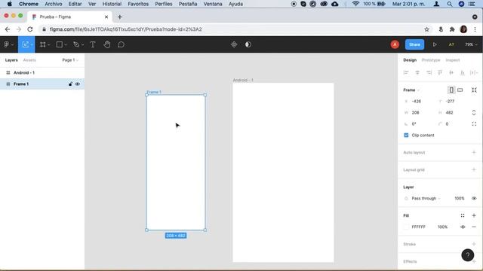Remove the FFFFFF fill

474,227
